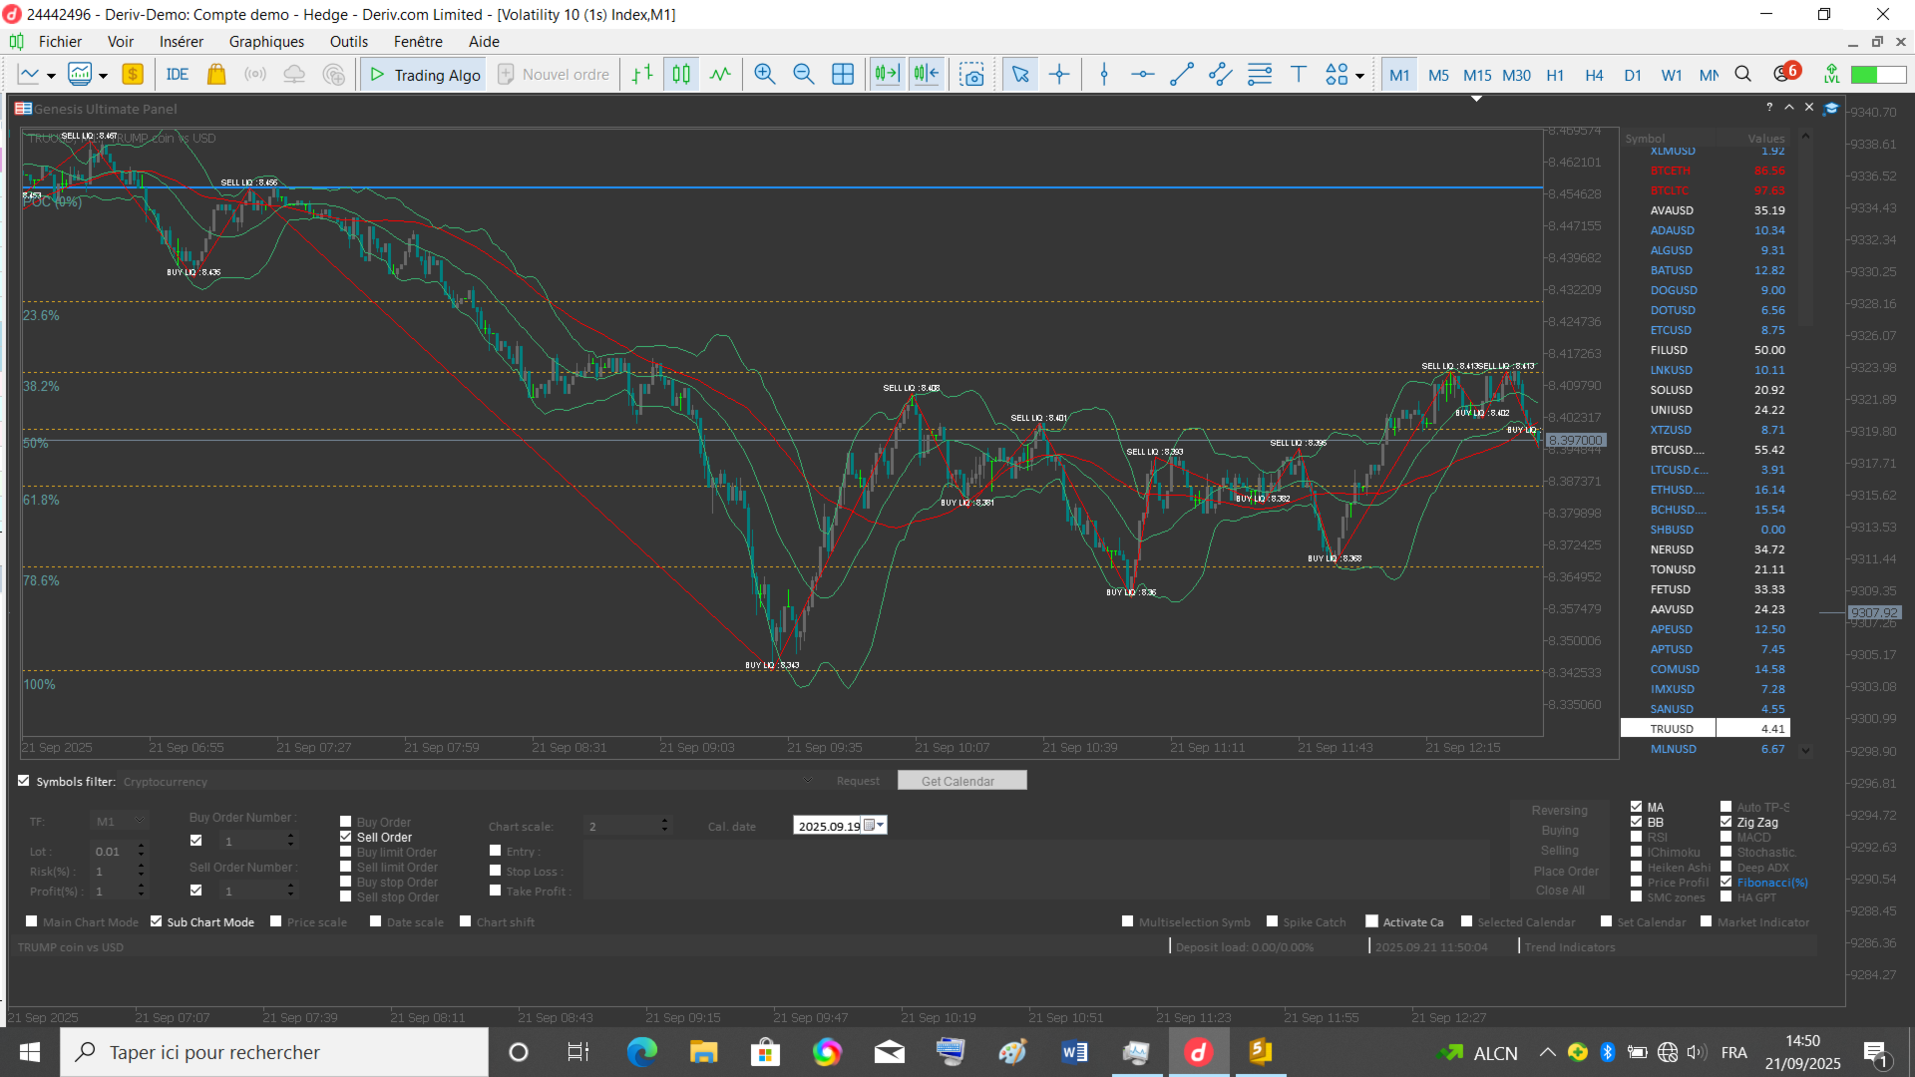The width and height of the screenshot is (1915, 1077).
Task: Click the Trading Algo button
Action: (x=423, y=75)
